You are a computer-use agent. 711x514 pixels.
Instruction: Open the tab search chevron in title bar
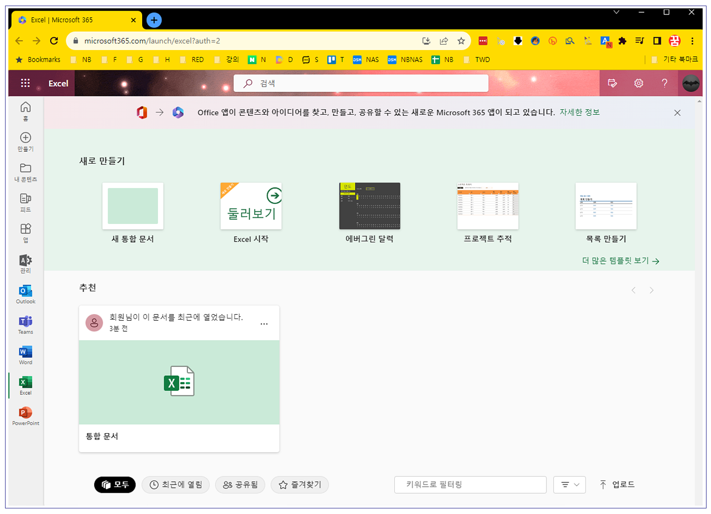click(x=616, y=12)
